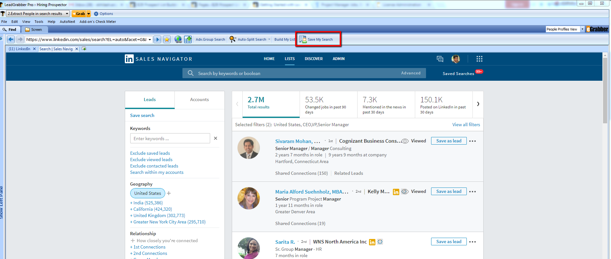
Task: Expand Auto-Split Search dropdown arrow
Action: pos(269,39)
